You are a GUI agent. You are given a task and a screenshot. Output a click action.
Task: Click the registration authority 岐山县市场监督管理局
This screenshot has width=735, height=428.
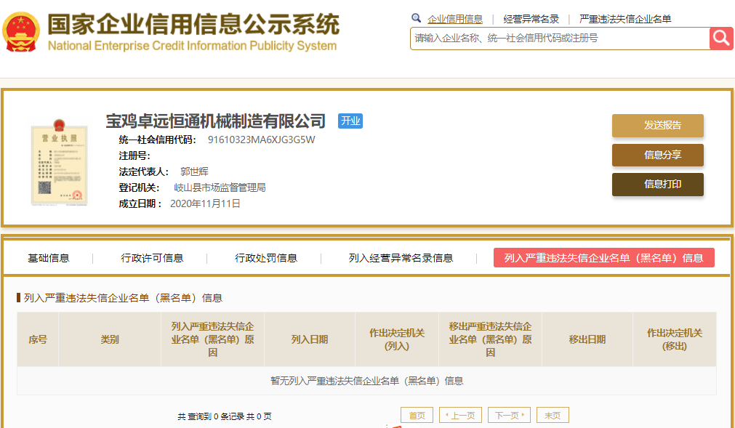click(220, 187)
